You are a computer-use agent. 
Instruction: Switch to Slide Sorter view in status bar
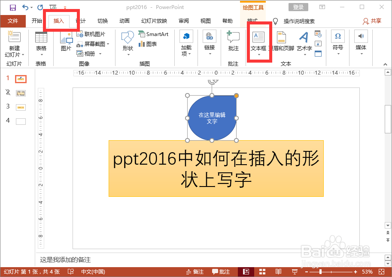coord(262,271)
